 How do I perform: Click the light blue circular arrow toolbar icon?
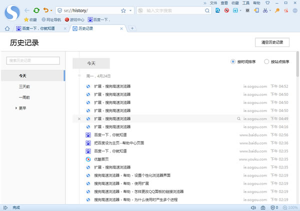click(235, 10)
